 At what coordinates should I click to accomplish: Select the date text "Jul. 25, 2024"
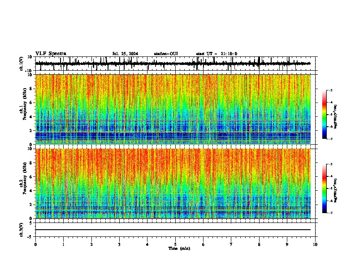[x=125, y=54]
